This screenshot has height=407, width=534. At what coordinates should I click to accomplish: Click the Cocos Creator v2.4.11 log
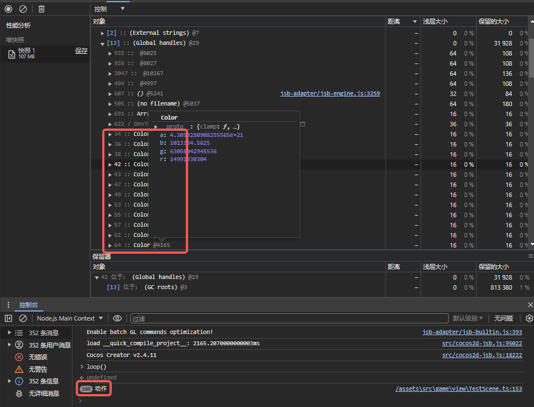(x=121, y=355)
